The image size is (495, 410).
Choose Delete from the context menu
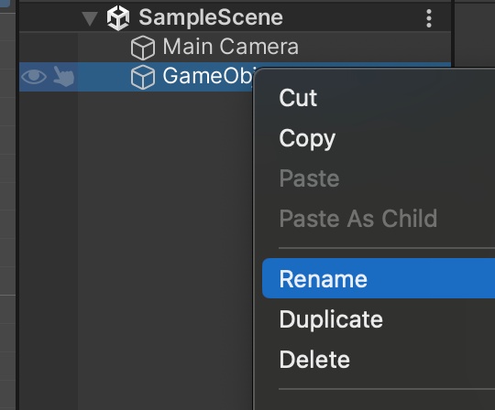pos(314,360)
